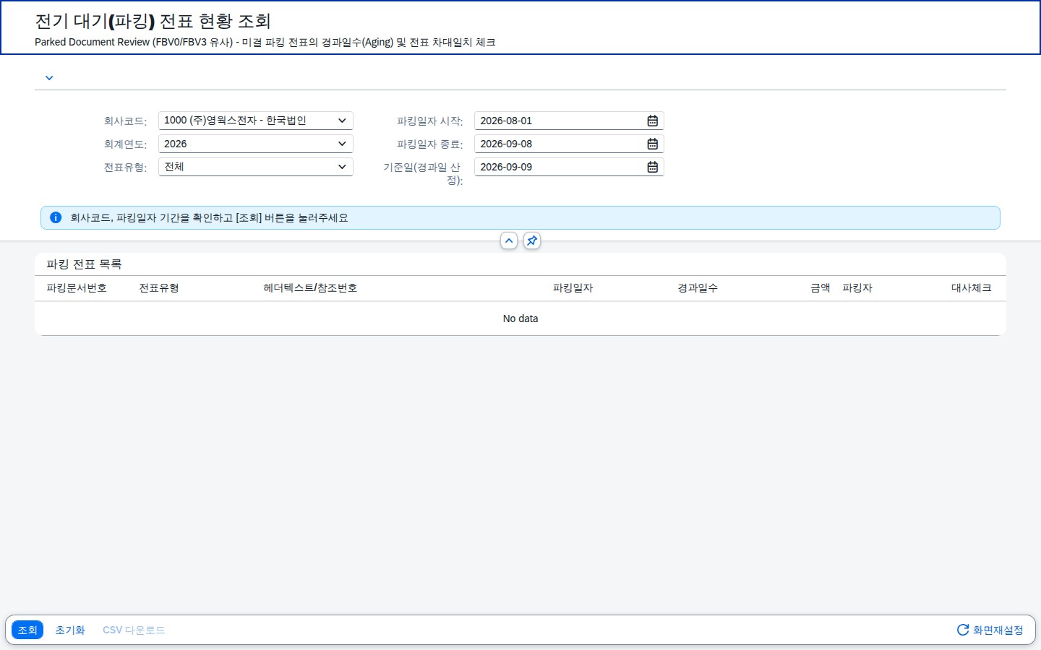Click the 대사체크 column header
The image size is (1041, 650).
tap(972, 287)
